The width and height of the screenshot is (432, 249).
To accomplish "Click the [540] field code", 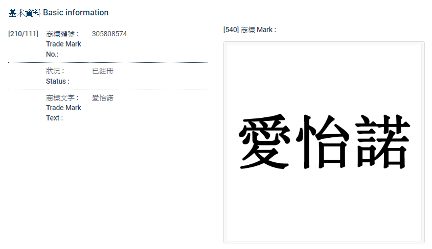I will tap(231, 30).
